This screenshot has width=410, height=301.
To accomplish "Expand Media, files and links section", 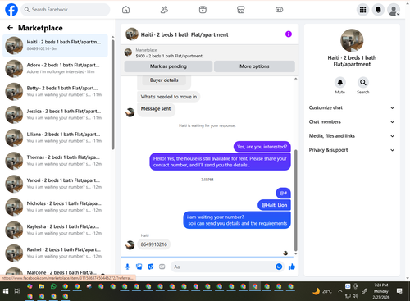I will tap(352, 136).
